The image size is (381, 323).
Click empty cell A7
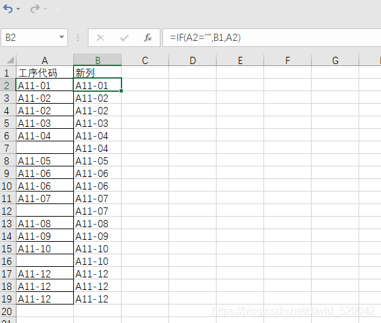[x=45, y=148]
